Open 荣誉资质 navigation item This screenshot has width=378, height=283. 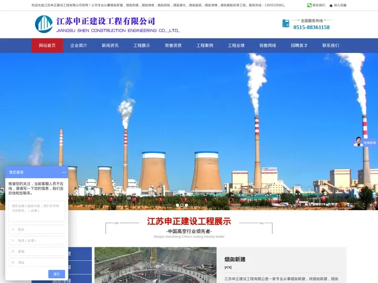[x=173, y=46]
